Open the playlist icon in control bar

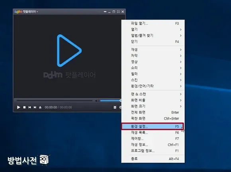point(115,107)
